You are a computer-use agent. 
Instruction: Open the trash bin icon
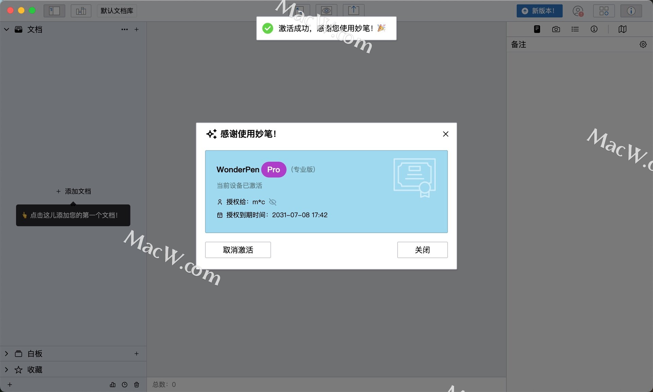tap(136, 385)
